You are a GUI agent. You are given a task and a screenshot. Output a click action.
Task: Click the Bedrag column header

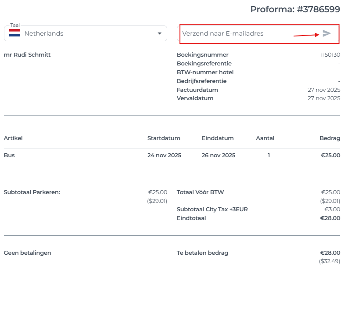click(330, 138)
